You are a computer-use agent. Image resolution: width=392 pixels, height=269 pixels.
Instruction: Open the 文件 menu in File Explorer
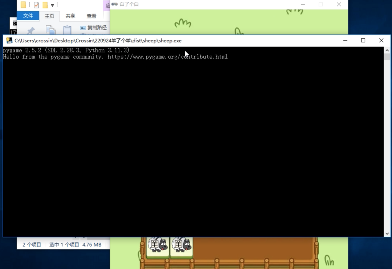pyautogui.click(x=28, y=16)
